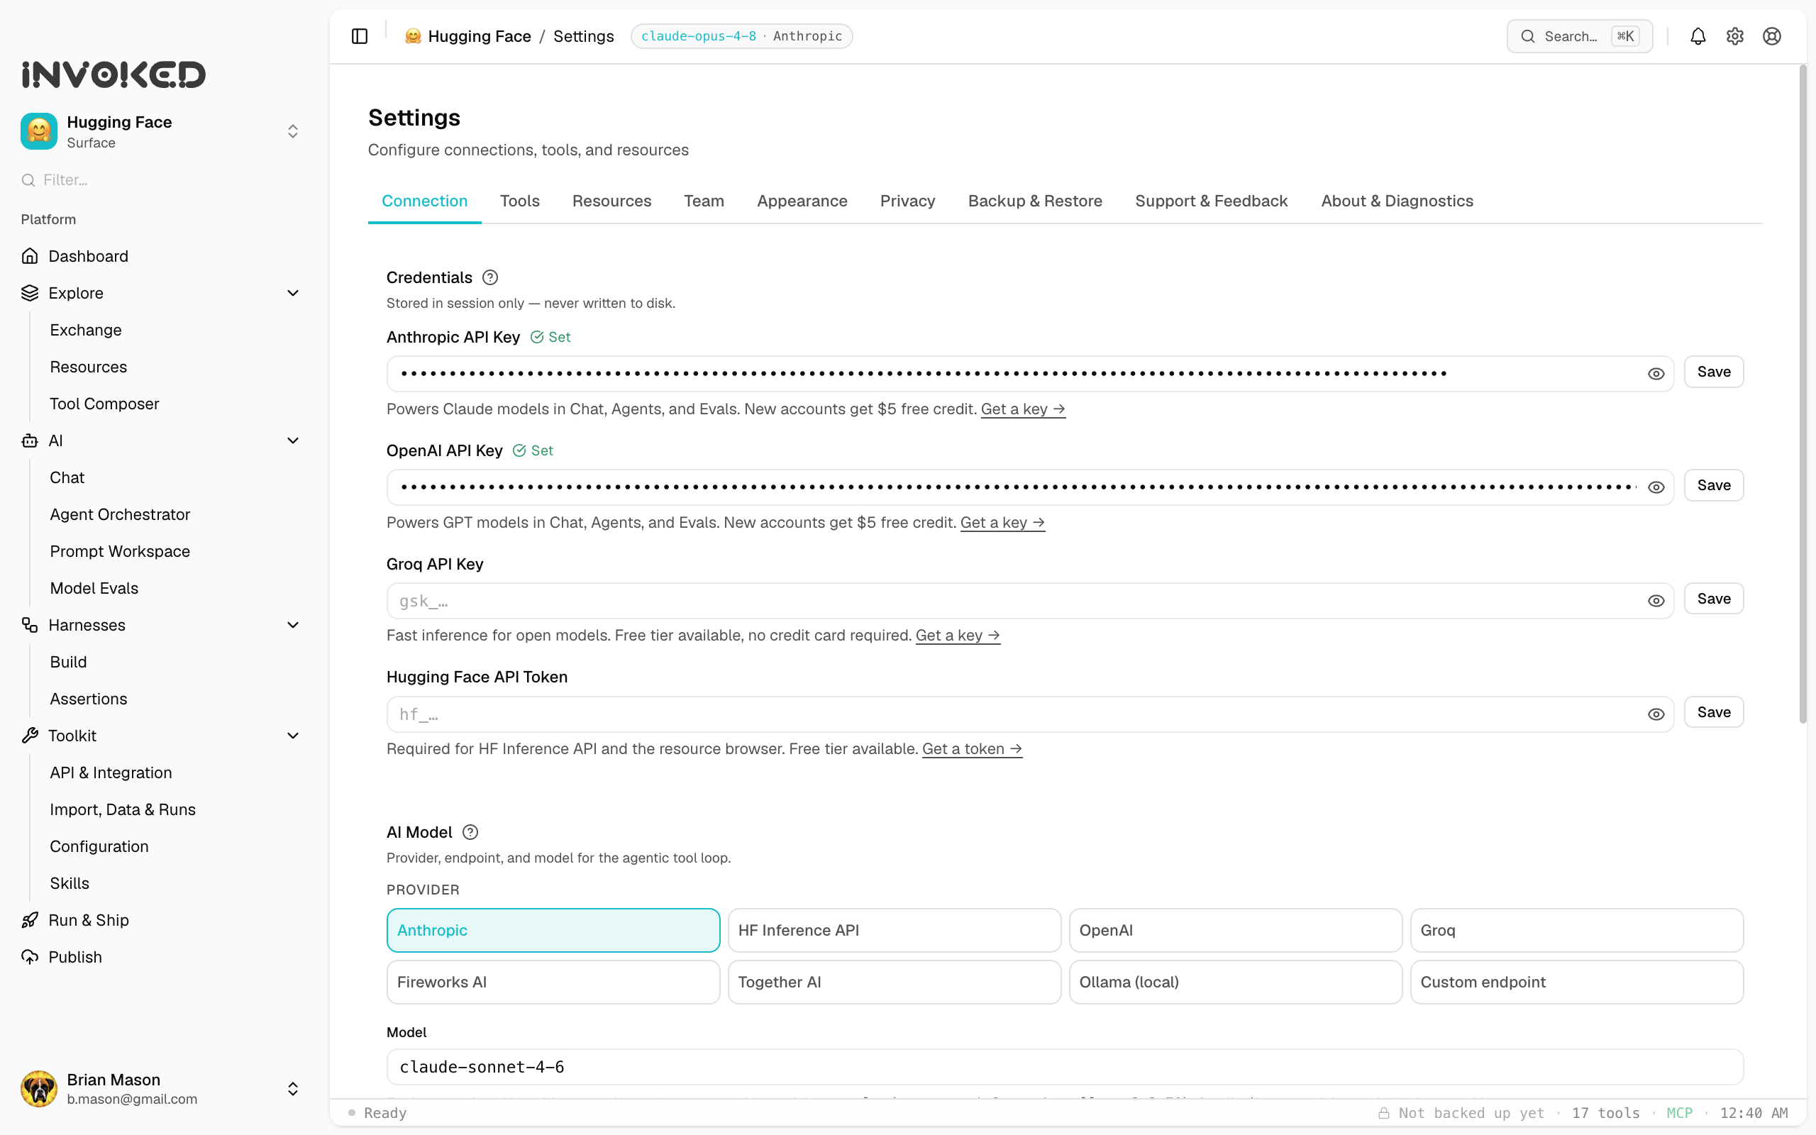Toggle visibility of Hugging Face token
This screenshot has width=1816, height=1135.
[x=1656, y=714]
